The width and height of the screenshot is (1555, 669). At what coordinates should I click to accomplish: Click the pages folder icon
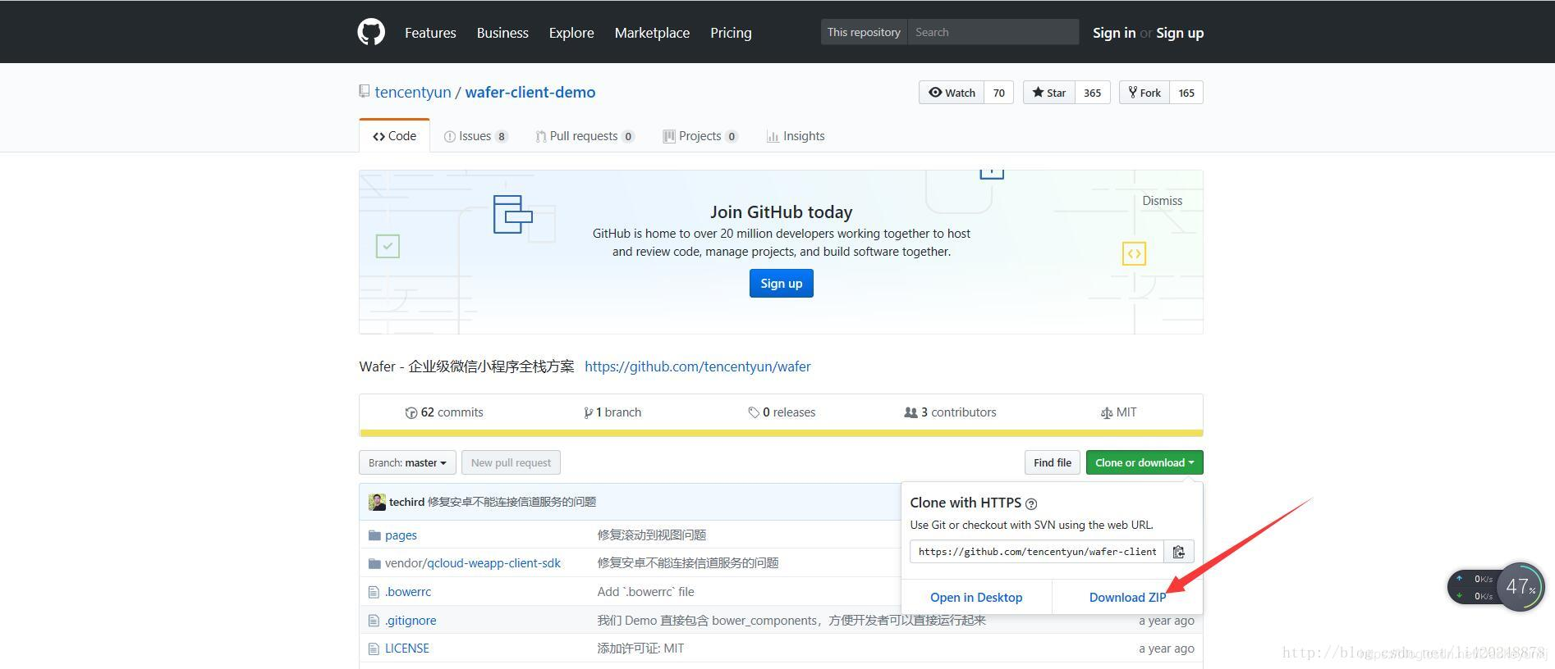(374, 535)
